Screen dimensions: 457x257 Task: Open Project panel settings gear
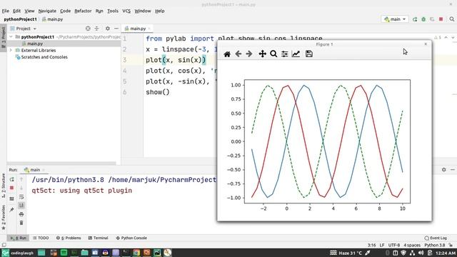[x=108, y=29]
